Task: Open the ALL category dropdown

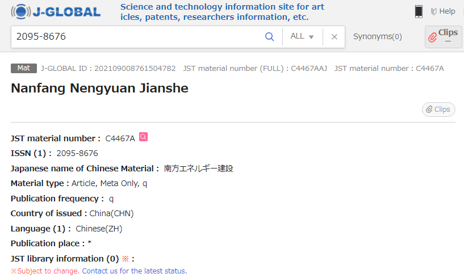Action: 302,36
